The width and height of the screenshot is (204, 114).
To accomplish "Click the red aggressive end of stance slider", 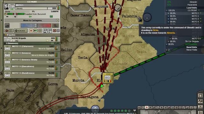I will 49,25.
